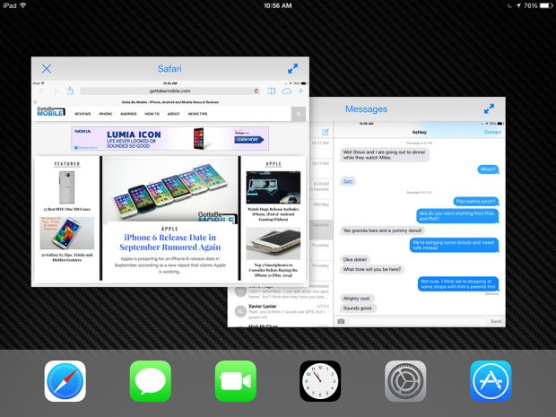Select the 'Plan before lunch?' message bubble
The image size is (556, 417).
(x=476, y=202)
